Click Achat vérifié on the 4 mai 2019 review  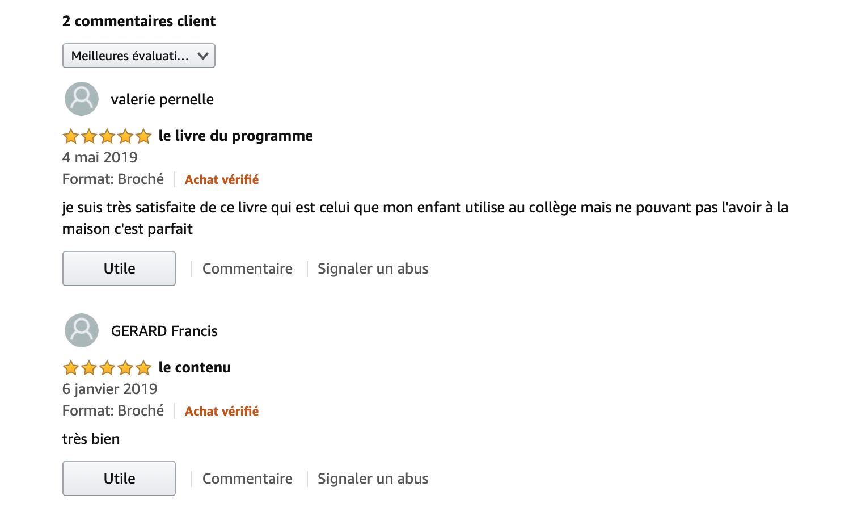point(222,179)
